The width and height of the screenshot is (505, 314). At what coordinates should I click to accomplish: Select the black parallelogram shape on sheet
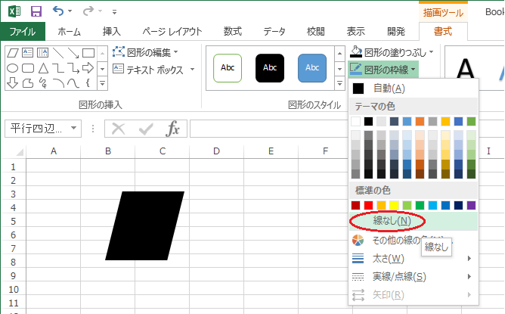click(144, 225)
